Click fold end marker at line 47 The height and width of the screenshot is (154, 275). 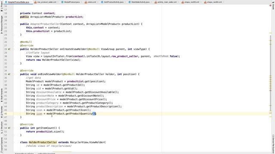[13, 117]
